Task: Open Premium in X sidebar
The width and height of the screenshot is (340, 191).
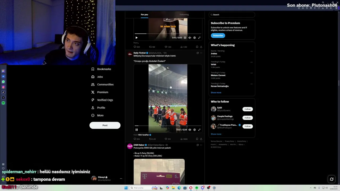Action: coord(100,92)
